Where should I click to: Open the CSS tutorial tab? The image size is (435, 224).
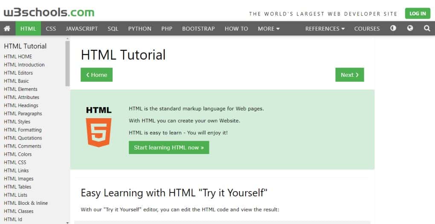(x=51, y=29)
